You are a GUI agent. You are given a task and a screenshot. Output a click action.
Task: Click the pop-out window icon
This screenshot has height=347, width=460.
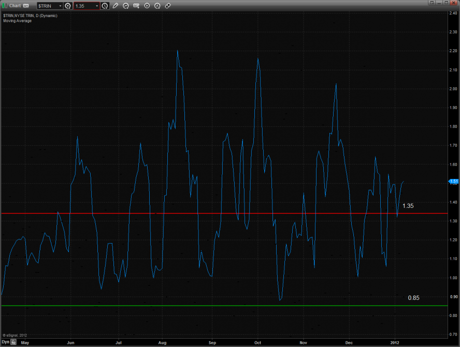(432, 3)
